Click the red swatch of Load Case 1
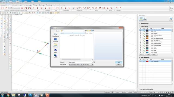The width and height of the screenshot is (174, 97). (147, 61)
